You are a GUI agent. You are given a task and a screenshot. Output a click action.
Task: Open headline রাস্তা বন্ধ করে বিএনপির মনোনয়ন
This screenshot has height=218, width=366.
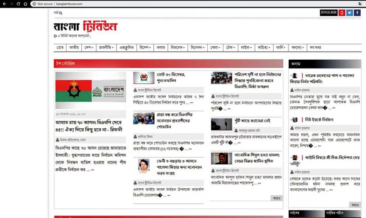point(174,121)
